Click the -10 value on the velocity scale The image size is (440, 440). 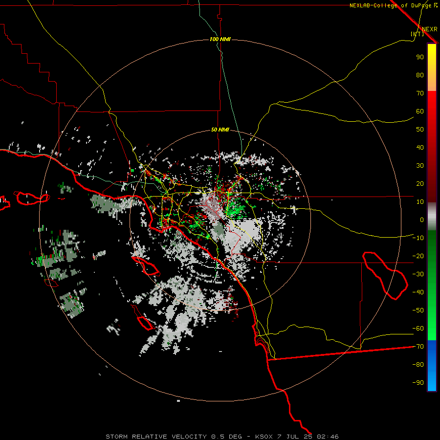coord(418,238)
